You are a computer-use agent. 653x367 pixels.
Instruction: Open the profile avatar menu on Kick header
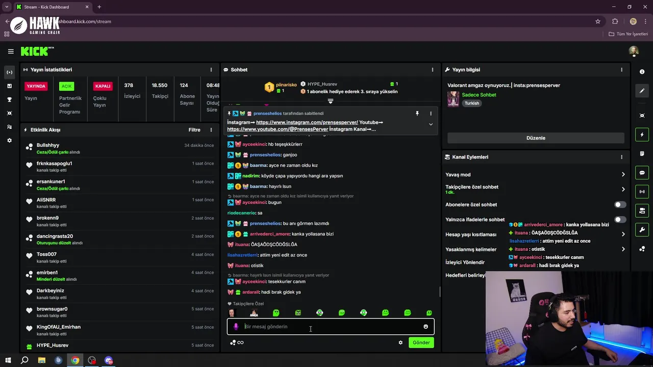634,51
